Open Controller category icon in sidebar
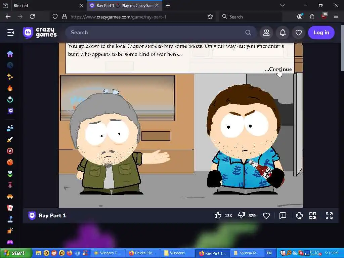 pos(10,242)
